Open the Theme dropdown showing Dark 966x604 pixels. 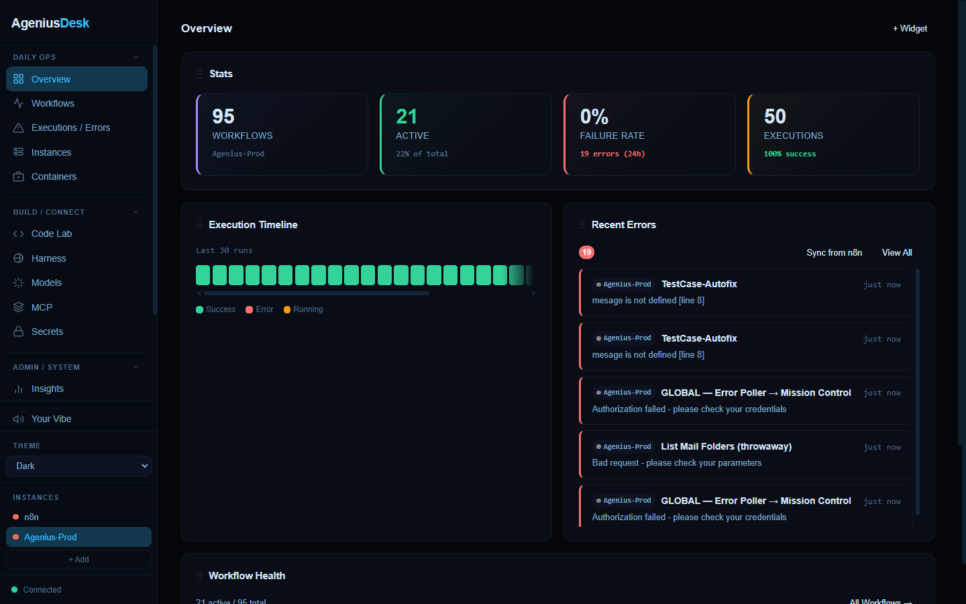pyautogui.click(x=78, y=466)
